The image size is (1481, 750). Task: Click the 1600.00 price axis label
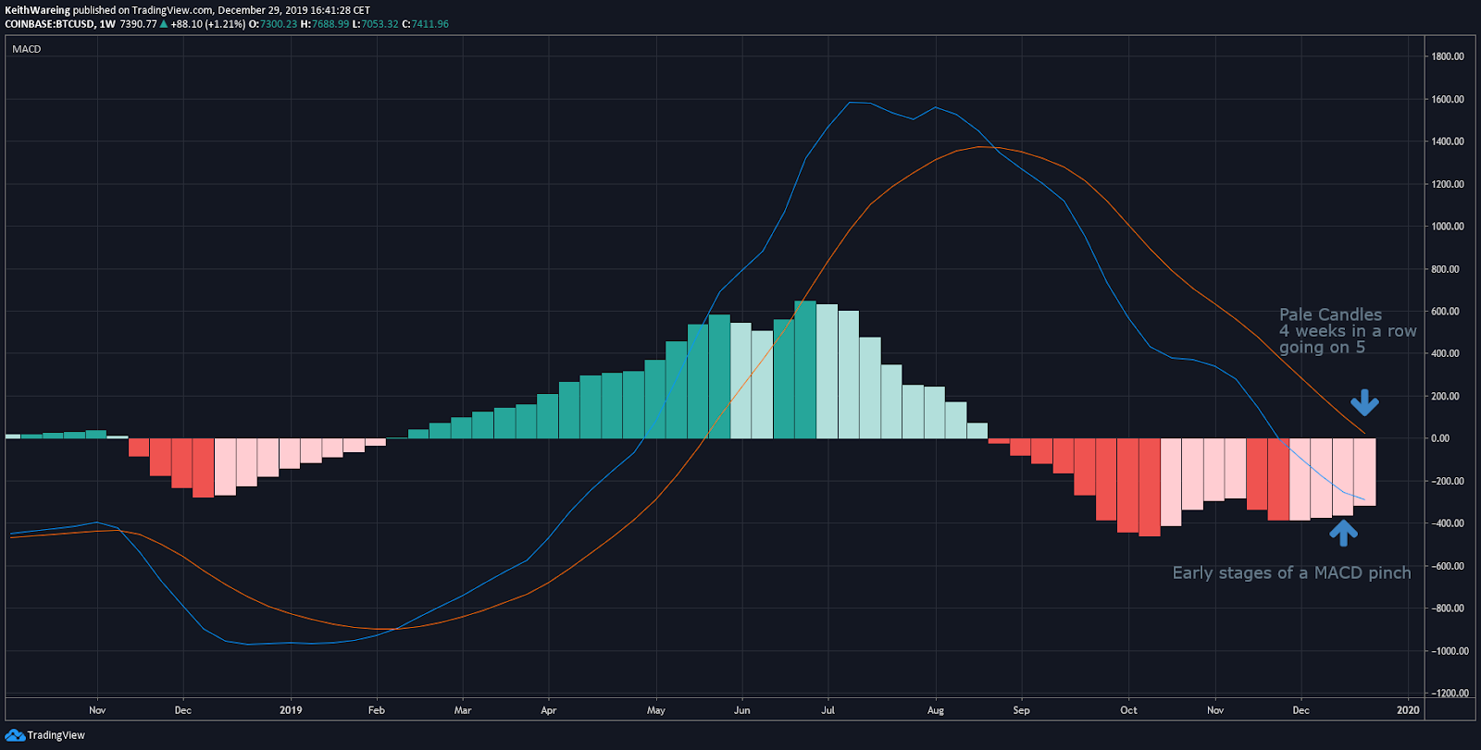tap(1448, 99)
